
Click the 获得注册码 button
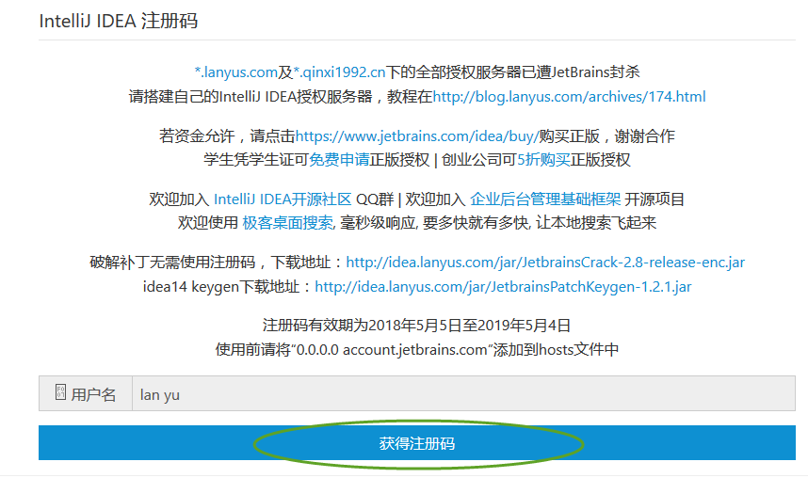click(x=417, y=442)
